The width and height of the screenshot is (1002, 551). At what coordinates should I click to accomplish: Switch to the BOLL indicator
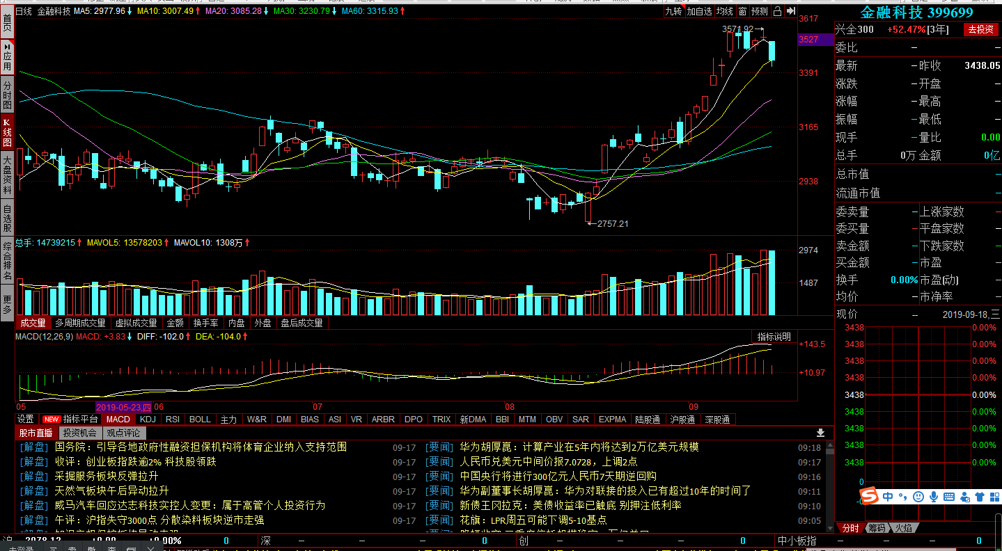200,420
